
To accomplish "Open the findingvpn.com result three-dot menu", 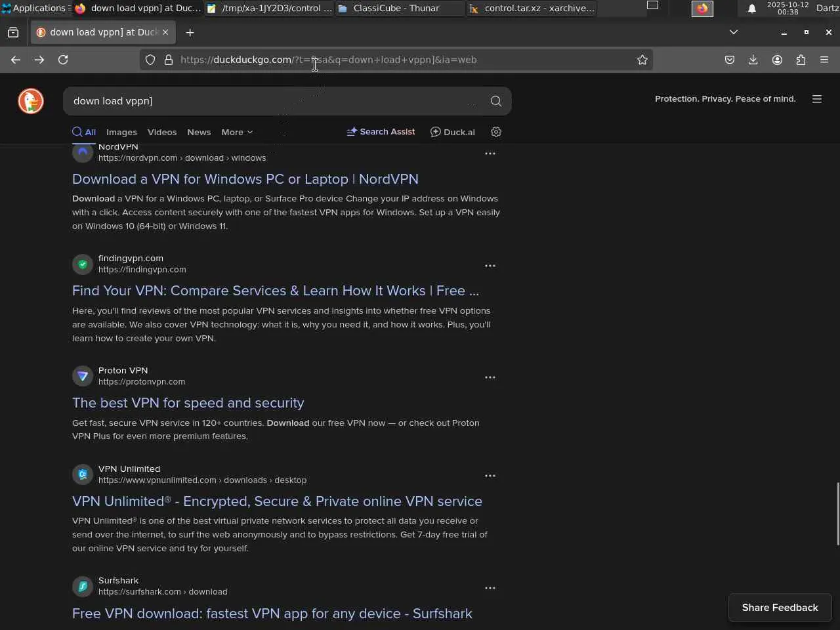I will (x=490, y=266).
